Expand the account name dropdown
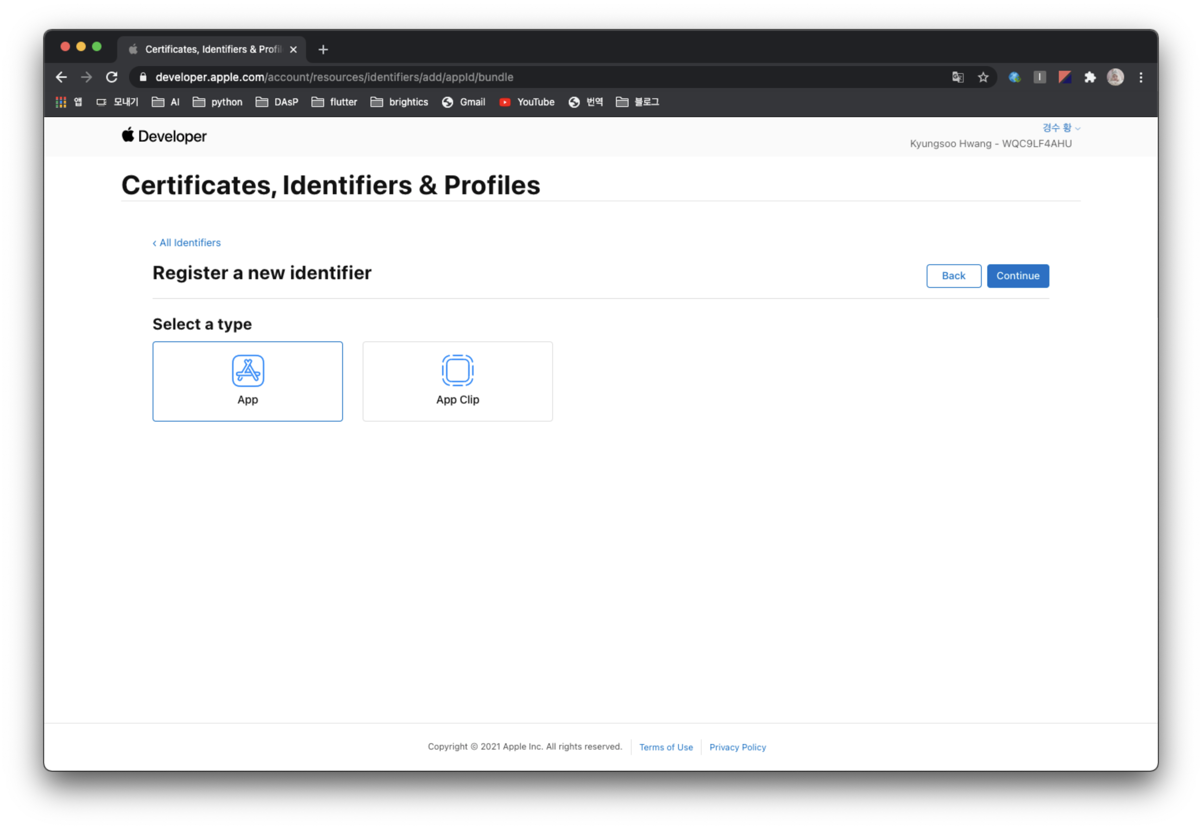Screen dimensions: 1202x829 coord(1060,128)
